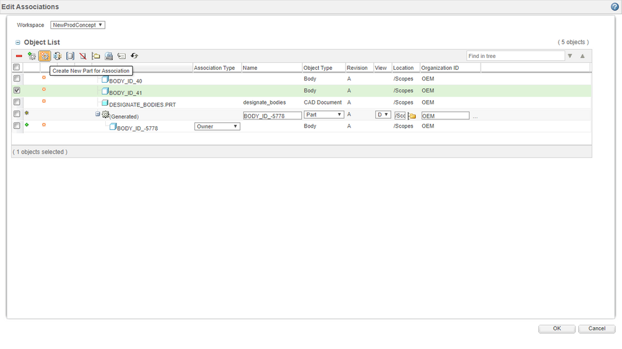This screenshot has height=349, width=622.
Task: Uncheck the BODY_ID_41 row checkbox
Action: [x=17, y=90]
